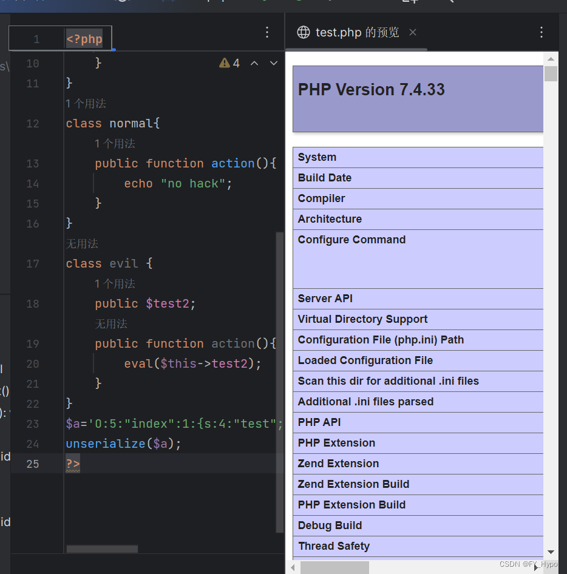Click 'public $test2;' property line
This screenshot has width=567, height=574.
pyautogui.click(x=146, y=304)
